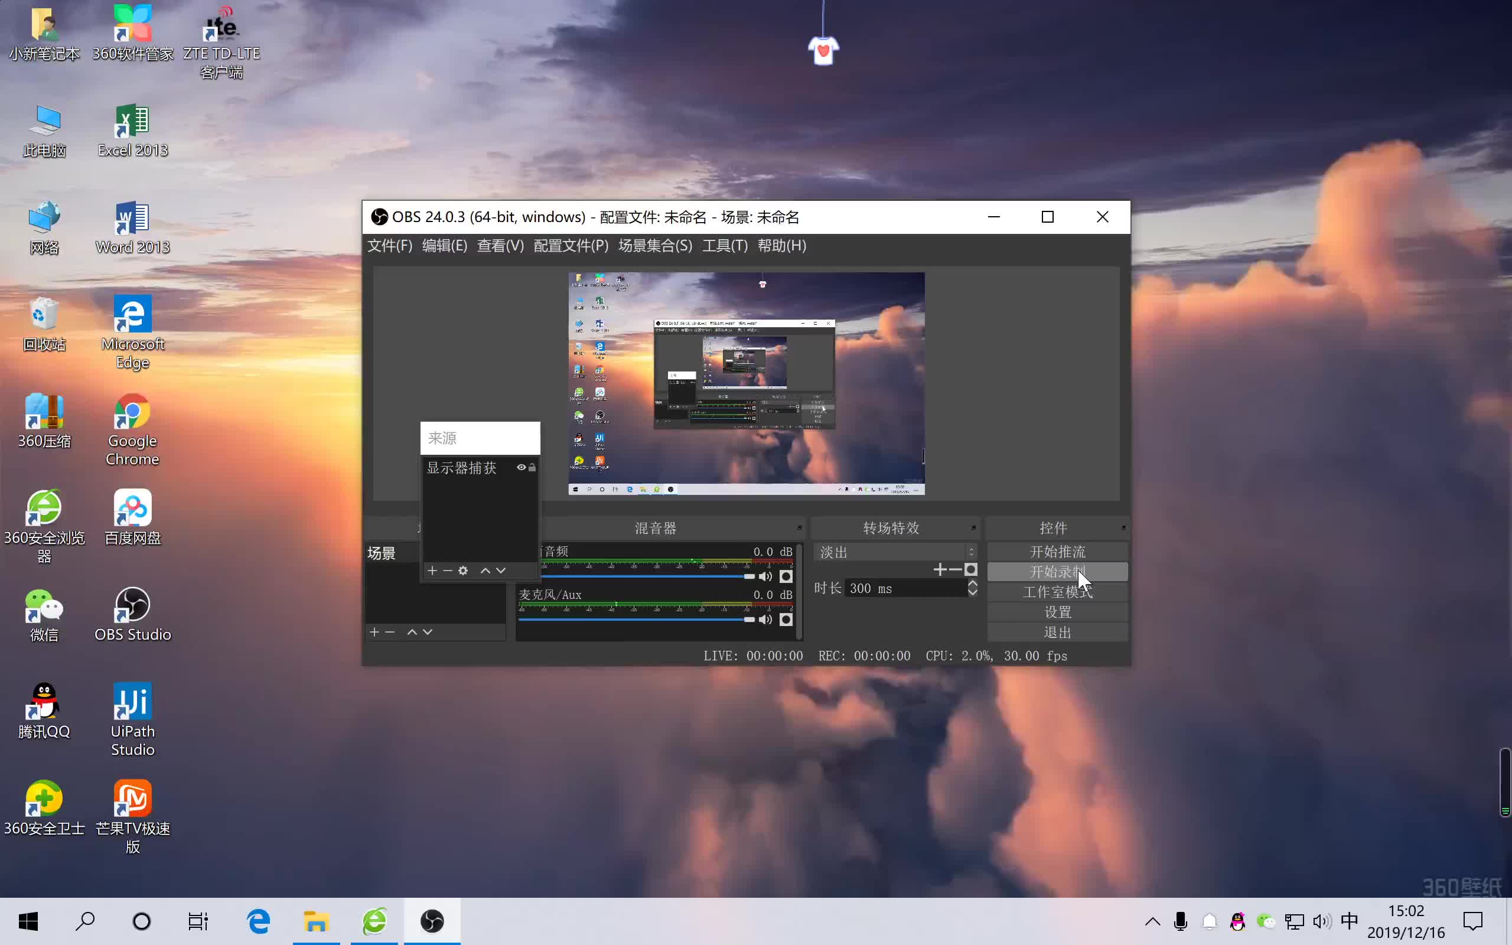Select 工具(T) menu in OBS menubar
1512x945 pixels.
[x=723, y=245]
